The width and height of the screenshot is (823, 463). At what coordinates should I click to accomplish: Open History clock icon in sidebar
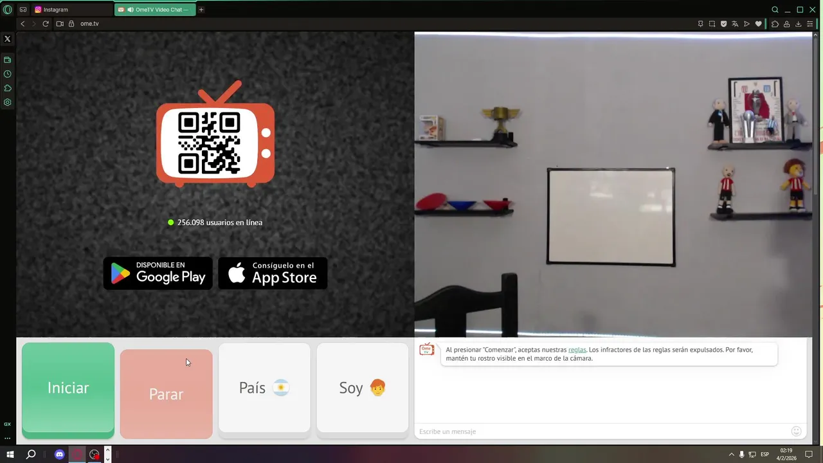(x=8, y=74)
